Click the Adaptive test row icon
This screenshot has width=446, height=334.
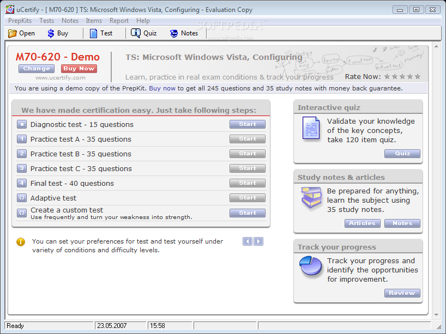click(x=22, y=198)
